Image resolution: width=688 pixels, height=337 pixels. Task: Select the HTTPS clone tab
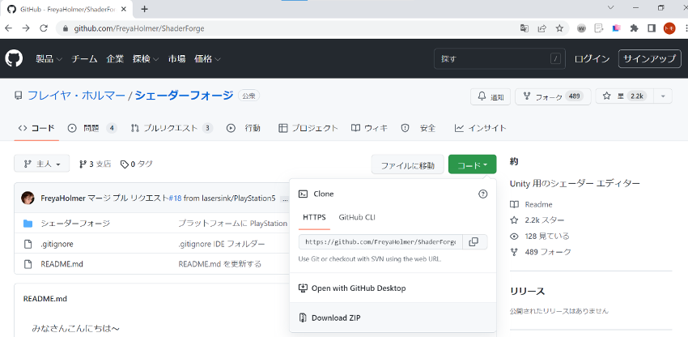(314, 217)
